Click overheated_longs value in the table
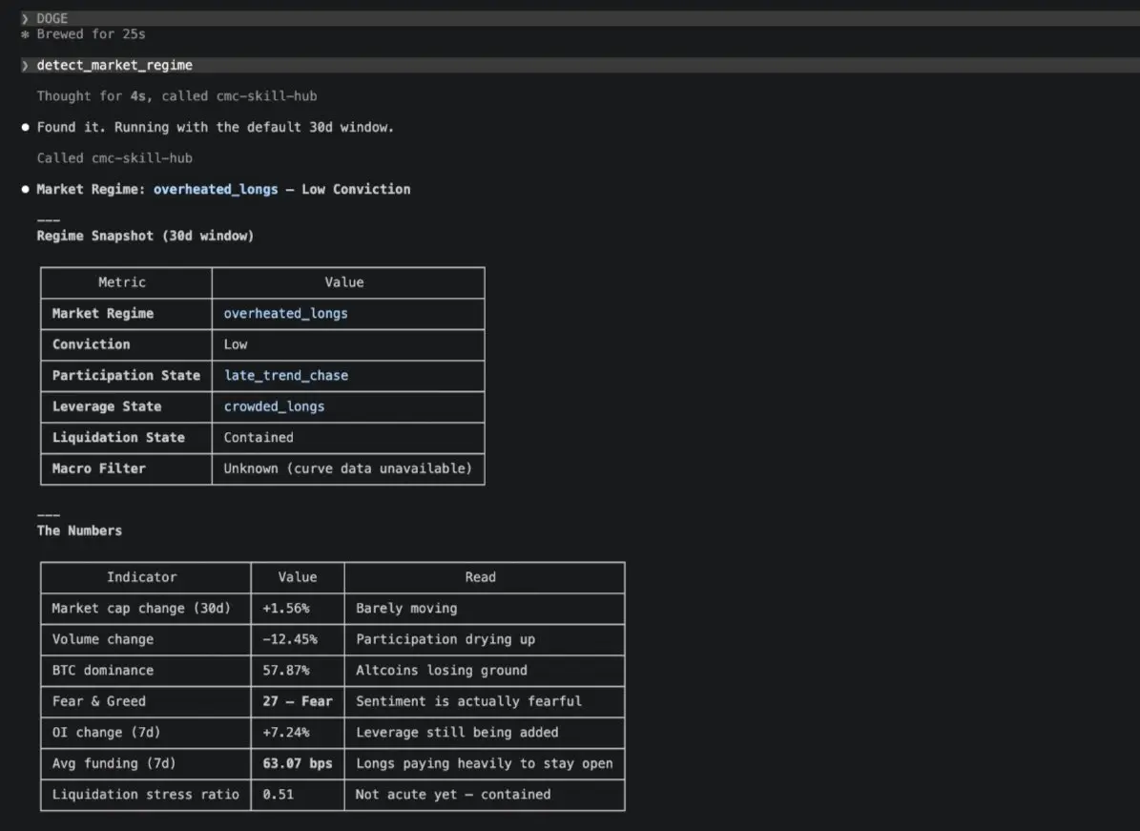Image resolution: width=1140 pixels, height=831 pixels. (285, 313)
